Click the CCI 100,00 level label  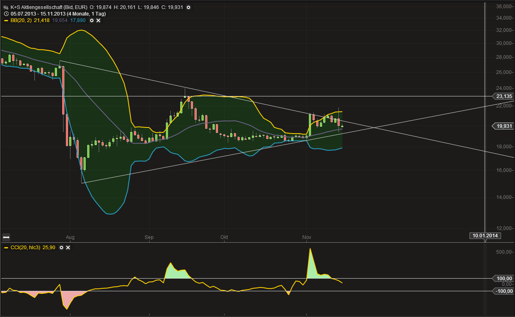(x=504, y=278)
